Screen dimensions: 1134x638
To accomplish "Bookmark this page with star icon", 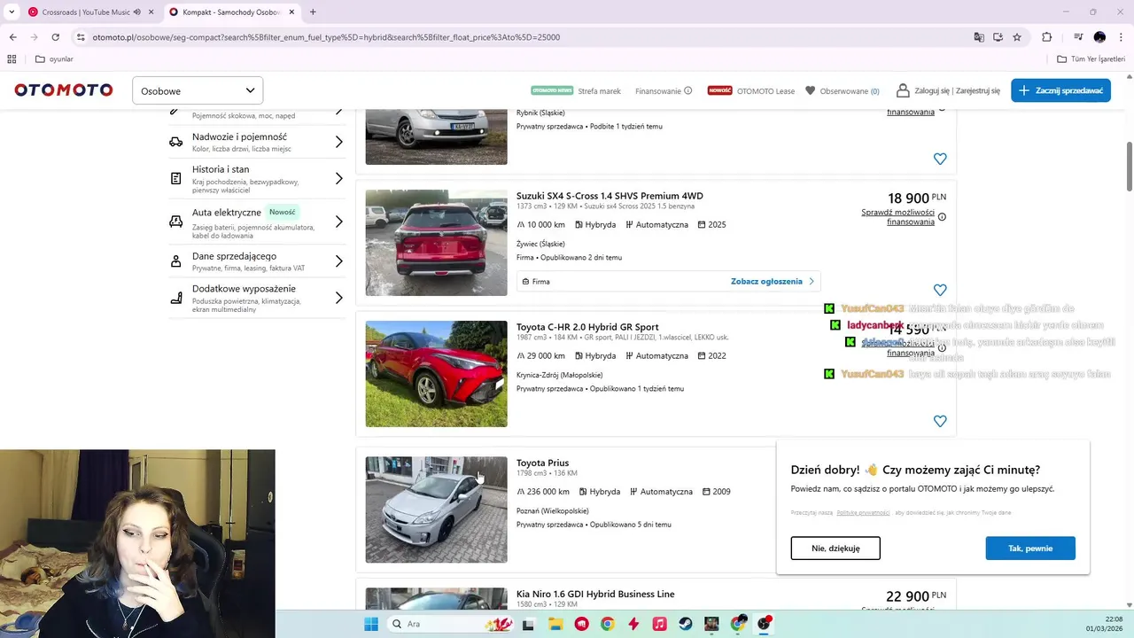I will pos(1017,37).
